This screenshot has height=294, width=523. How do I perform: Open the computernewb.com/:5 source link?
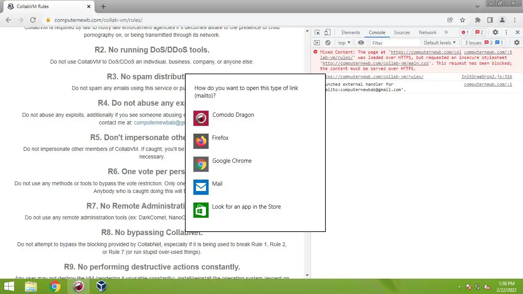(x=488, y=52)
